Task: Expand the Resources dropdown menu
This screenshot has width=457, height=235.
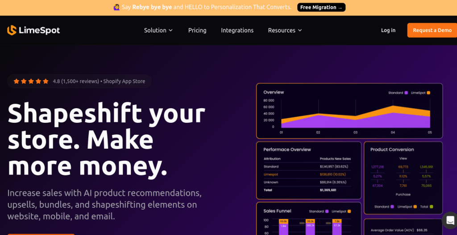Action: coord(285,30)
